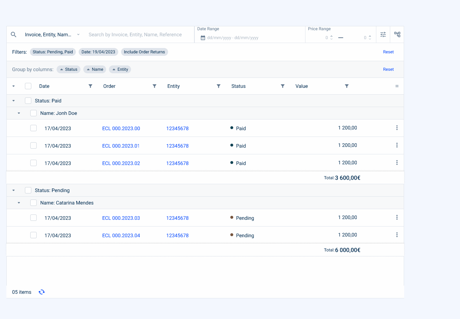Image resolution: width=460 pixels, height=319 pixels.
Task: Collapse the Name: Catarina Mendes group
Action: [19, 203]
